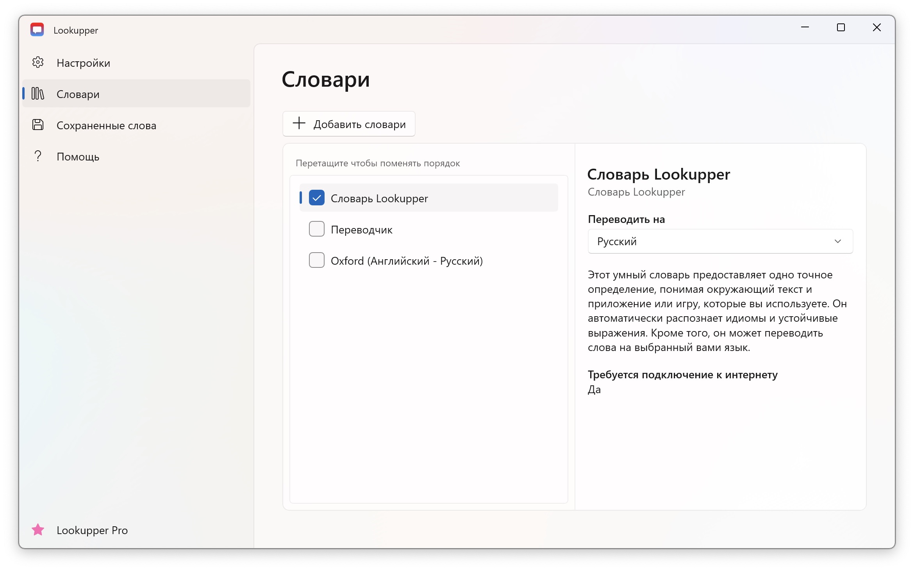
Task: Select the Переводчик dictionary row
Action: tap(428, 229)
